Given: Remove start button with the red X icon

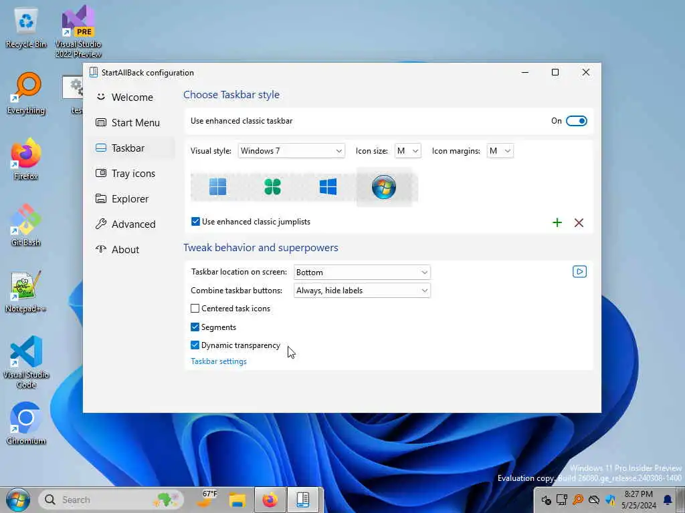Looking at the screenshot, I should (x=579, y=222).
